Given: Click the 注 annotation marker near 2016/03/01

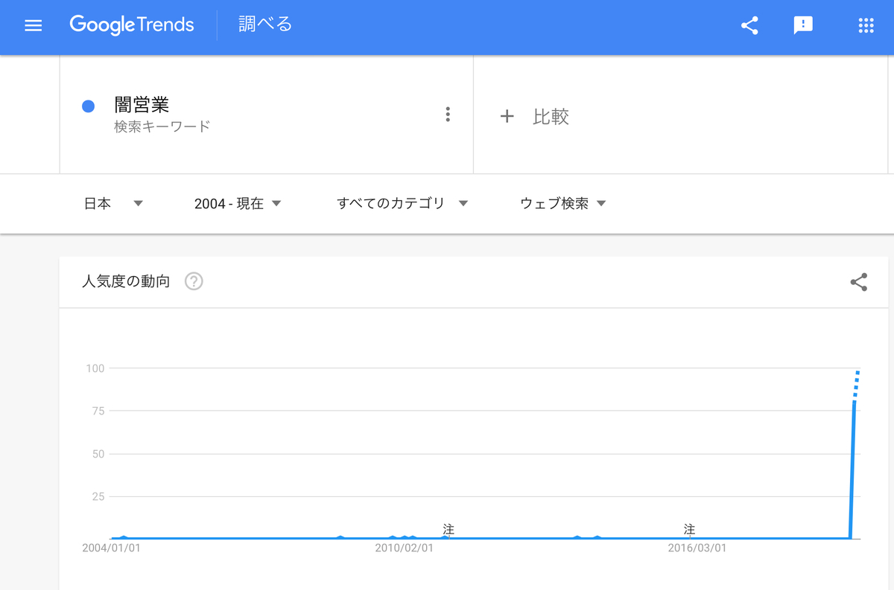Looking at the screenshot, I should (x=689, y=530).
